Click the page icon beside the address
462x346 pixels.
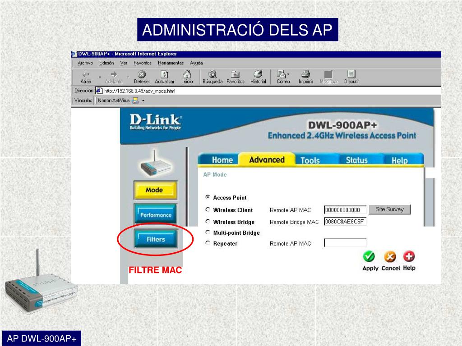point(99,91)
